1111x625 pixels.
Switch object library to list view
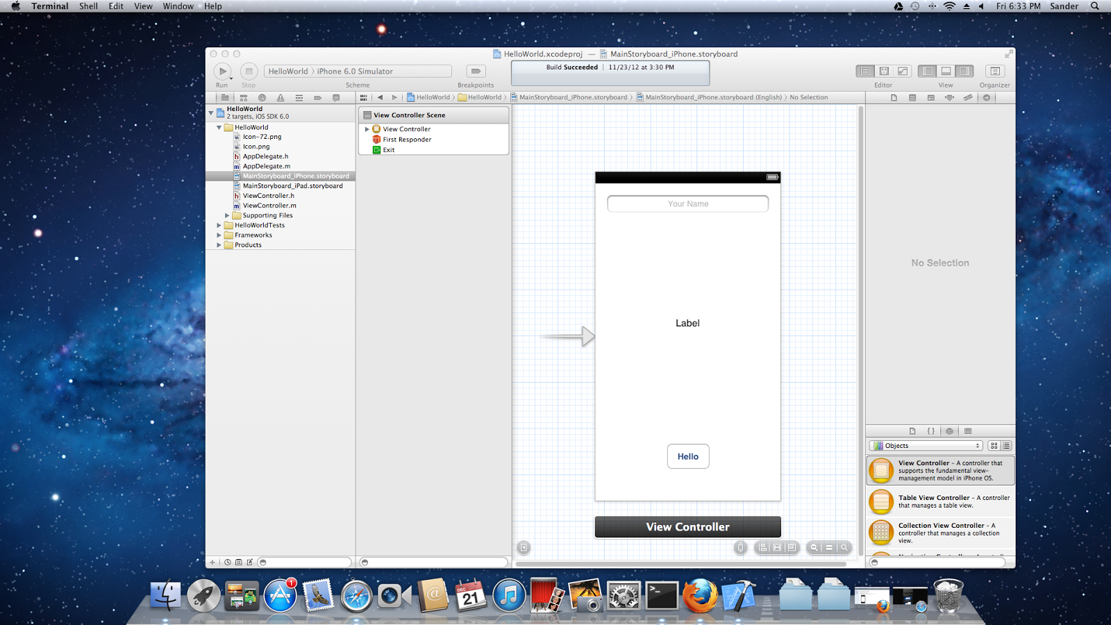[x=1006, y=446]
